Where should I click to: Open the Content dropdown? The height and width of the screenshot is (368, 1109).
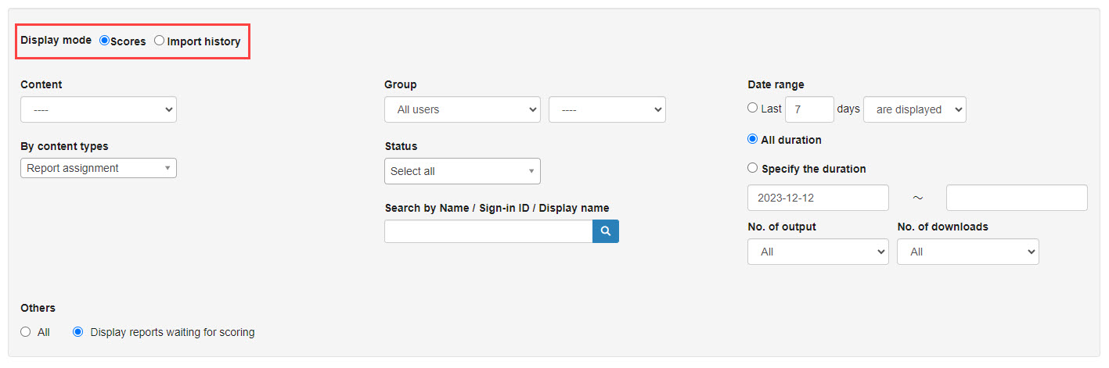pyautogui.click(x=99, y=110)
